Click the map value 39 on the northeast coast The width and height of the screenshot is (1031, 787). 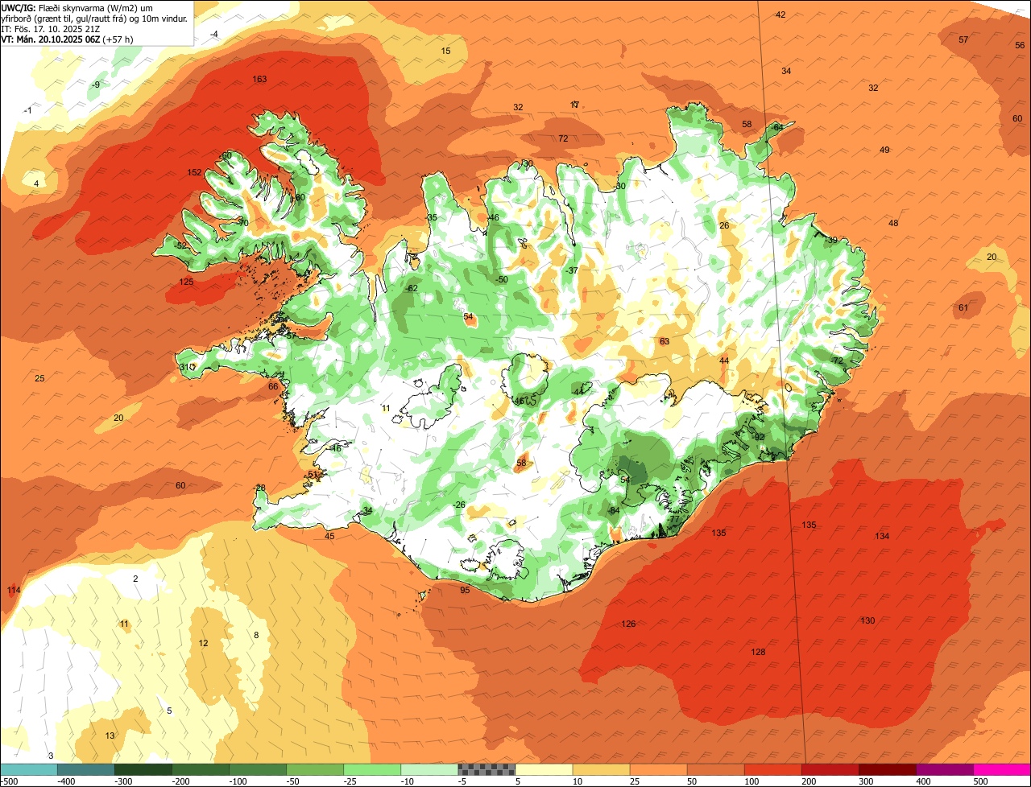[x=833, y=240]
